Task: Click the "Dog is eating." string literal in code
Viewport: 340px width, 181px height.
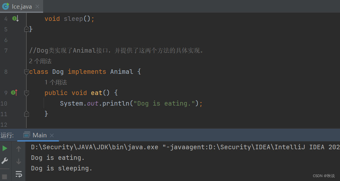Action: 164,104
